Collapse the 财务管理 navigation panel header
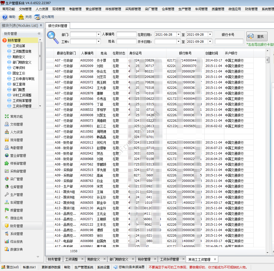The image size is (274, 271). pyautogui.click(x=39, y=34)
